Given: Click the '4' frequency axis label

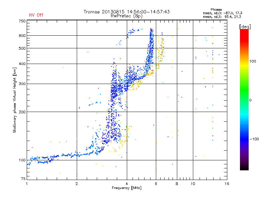Looking at the screenshot, I should 127,184.
